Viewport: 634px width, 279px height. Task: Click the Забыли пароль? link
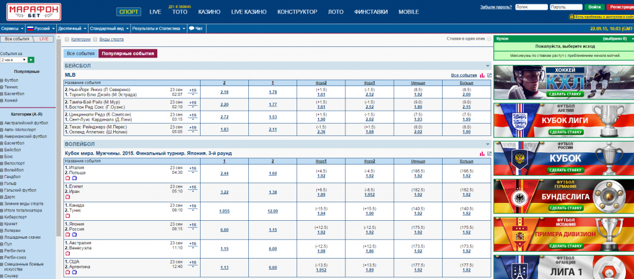[496, 7]
